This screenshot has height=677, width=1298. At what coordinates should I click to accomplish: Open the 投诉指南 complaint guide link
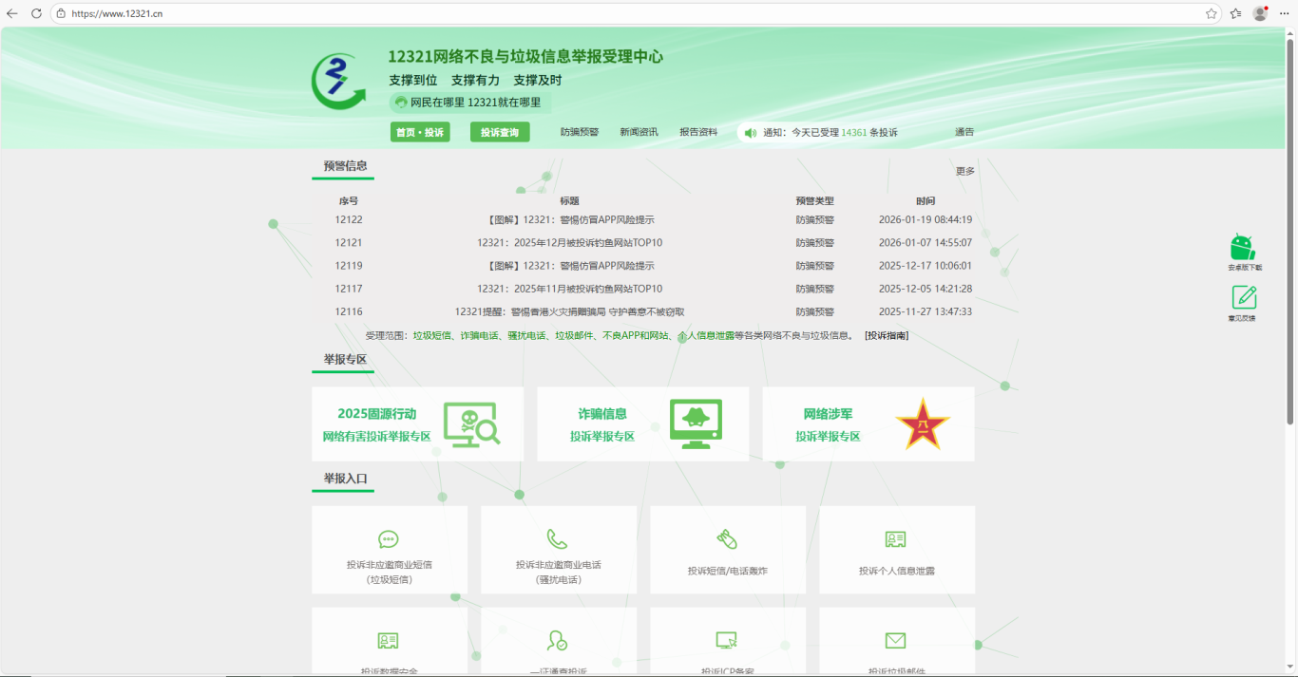[886, 335]
